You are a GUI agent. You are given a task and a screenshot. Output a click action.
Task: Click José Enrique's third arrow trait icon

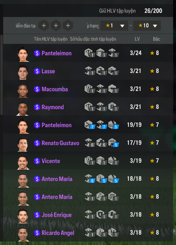coord(113,215)
